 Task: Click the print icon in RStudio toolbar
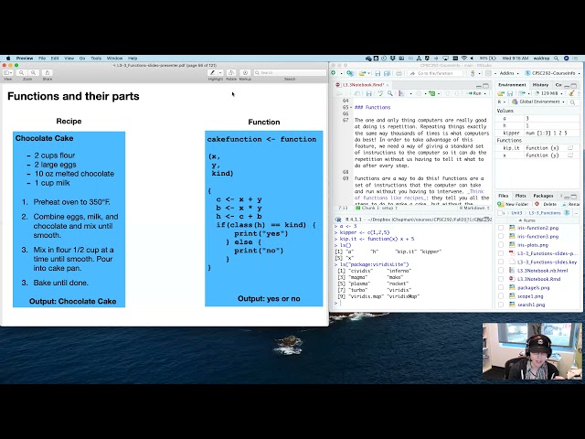click(x=399, y=73)
